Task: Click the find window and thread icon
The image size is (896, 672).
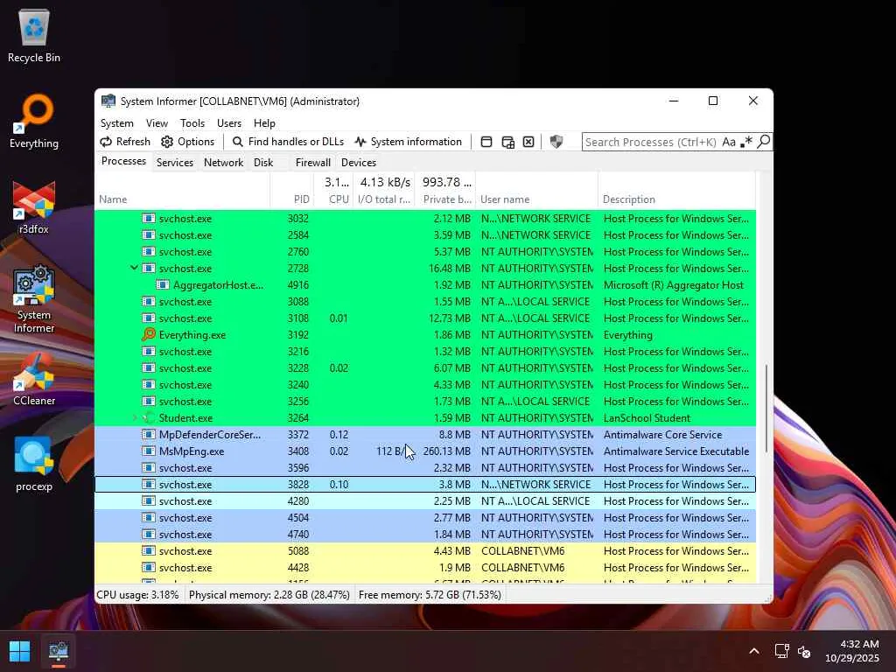Action: 507,142
